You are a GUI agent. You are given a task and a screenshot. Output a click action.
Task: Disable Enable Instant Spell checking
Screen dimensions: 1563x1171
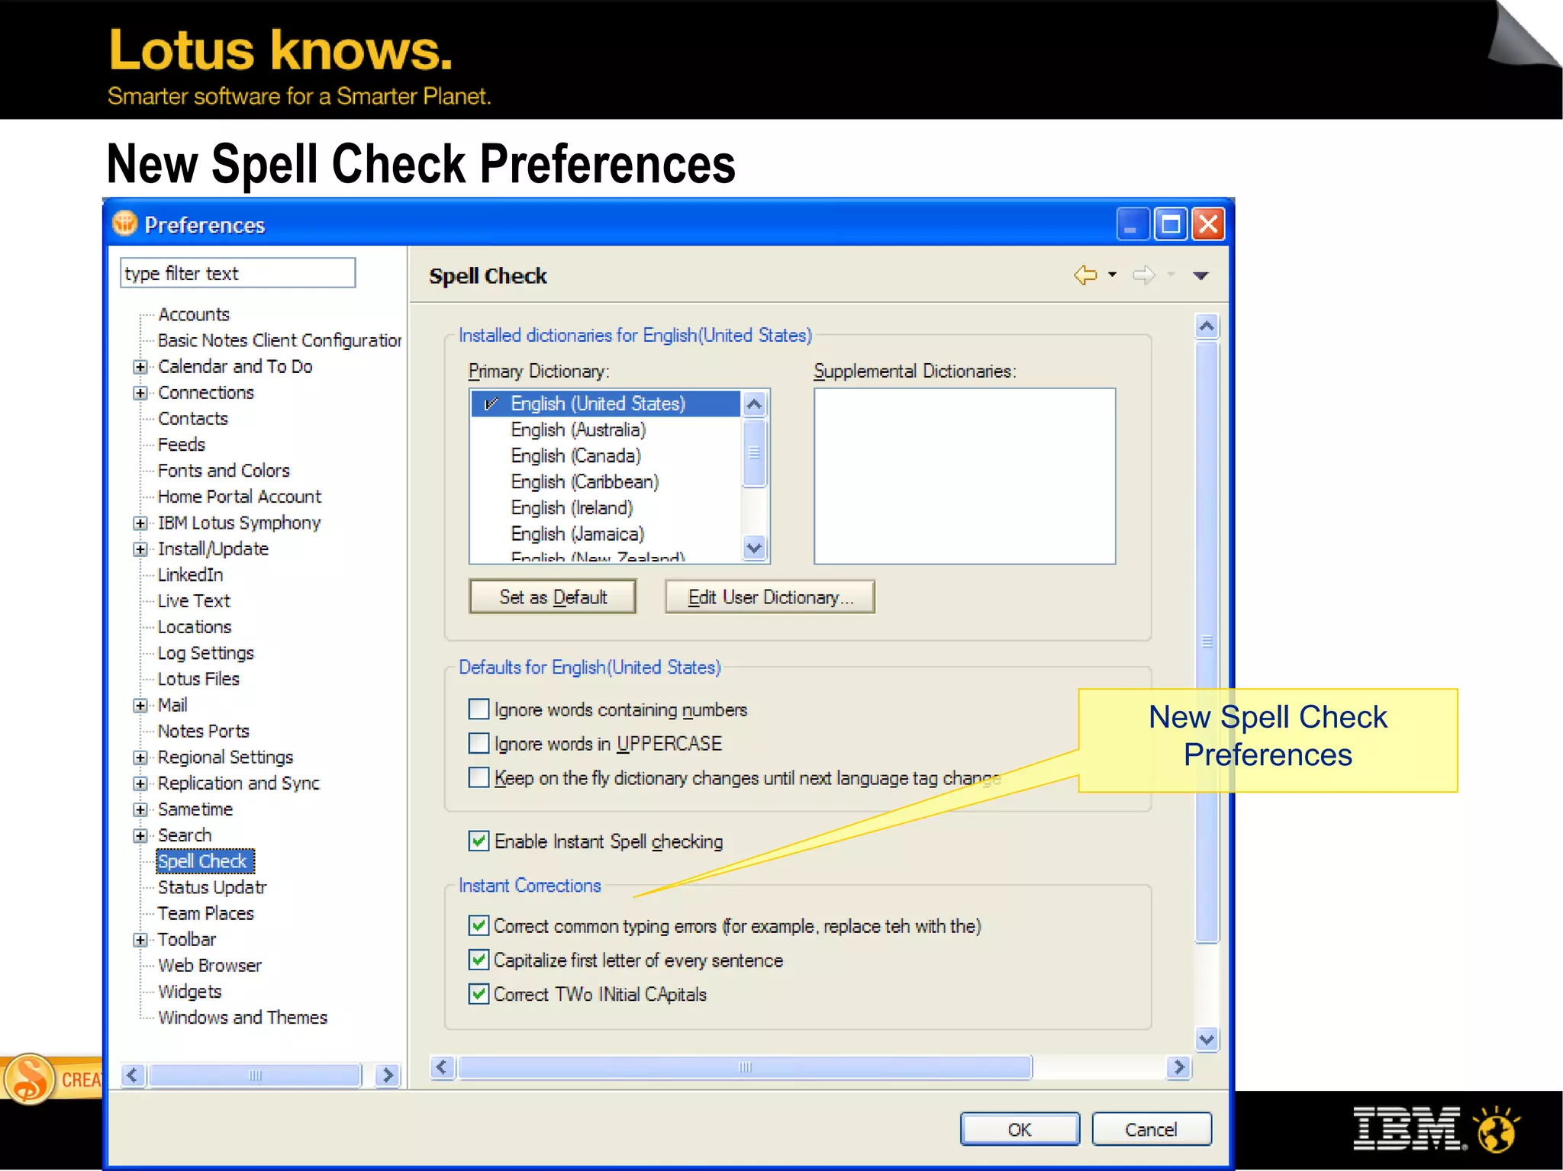[479, 841]
